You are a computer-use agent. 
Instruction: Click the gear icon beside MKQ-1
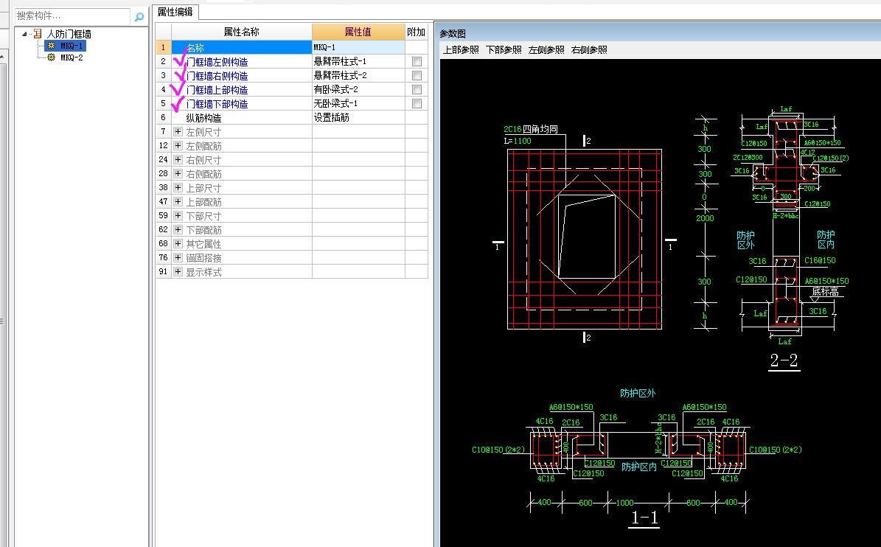coord(52,46)
